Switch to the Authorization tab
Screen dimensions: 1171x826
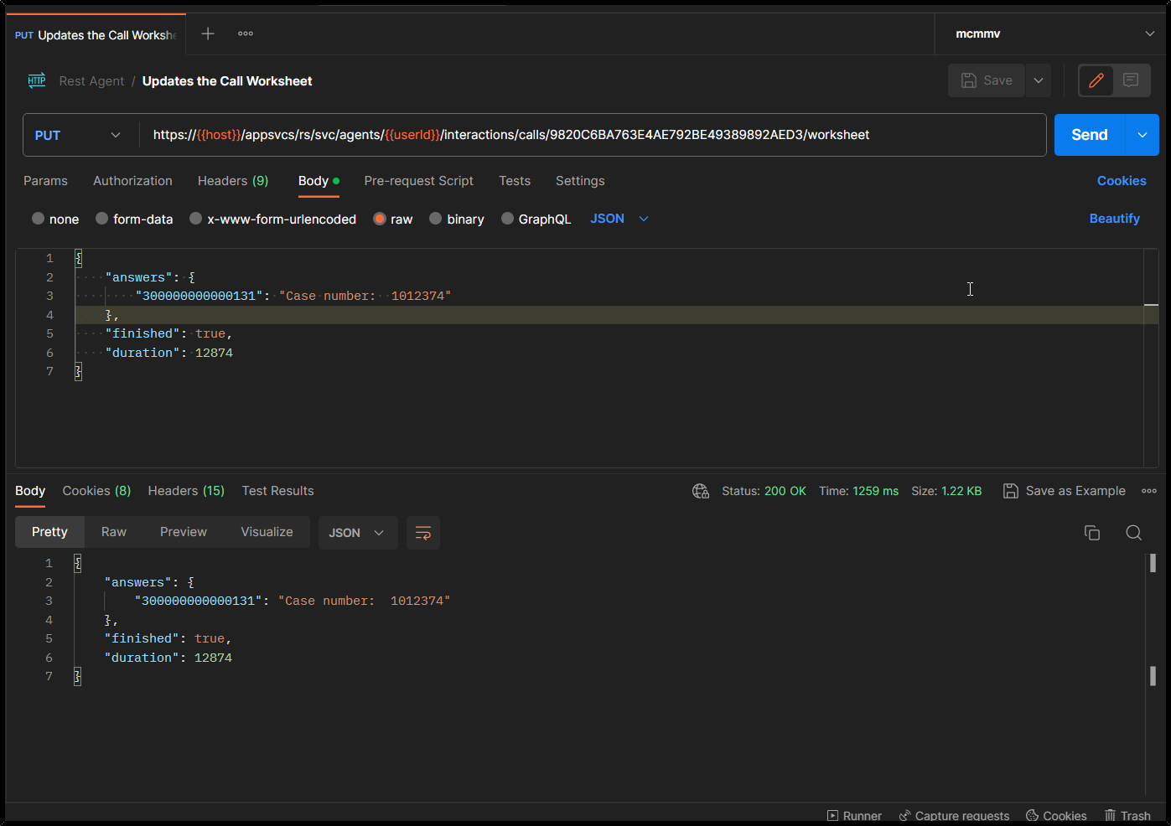coord(132,181)
